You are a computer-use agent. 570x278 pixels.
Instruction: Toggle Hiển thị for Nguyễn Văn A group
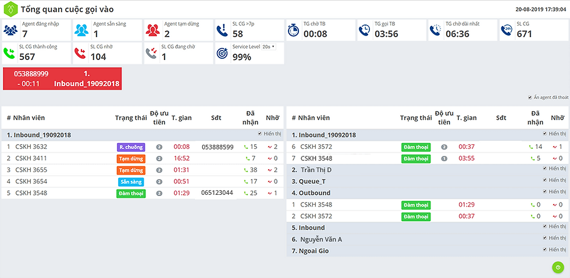pyautogui.click(x=545, y=238)
